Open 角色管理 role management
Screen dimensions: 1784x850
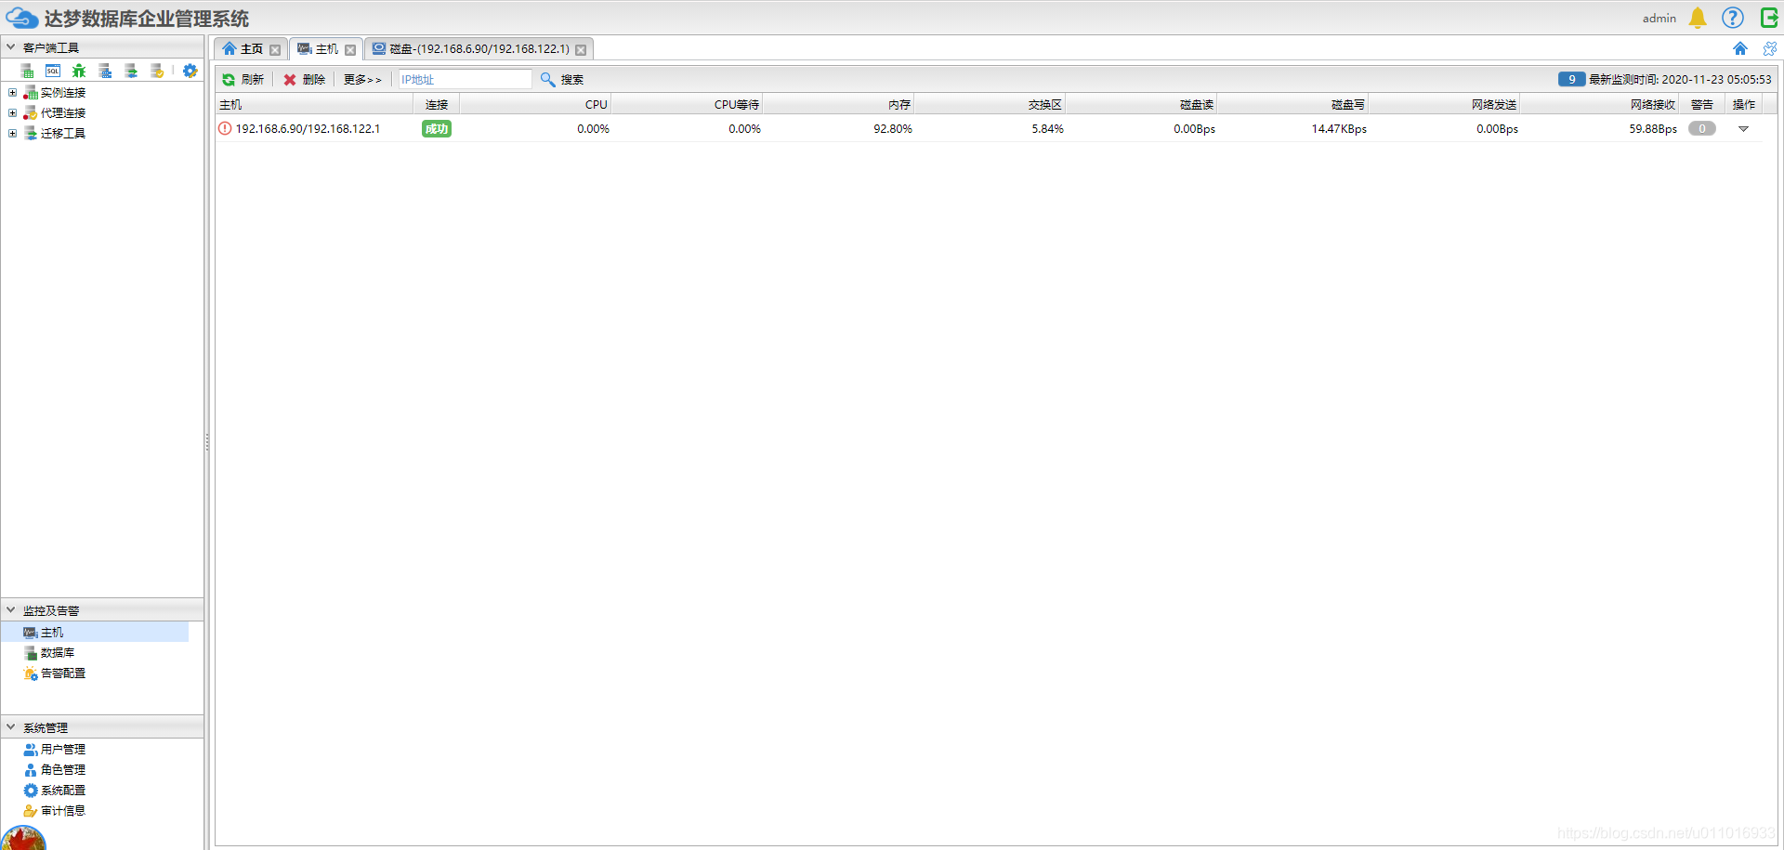coord(63,769)
